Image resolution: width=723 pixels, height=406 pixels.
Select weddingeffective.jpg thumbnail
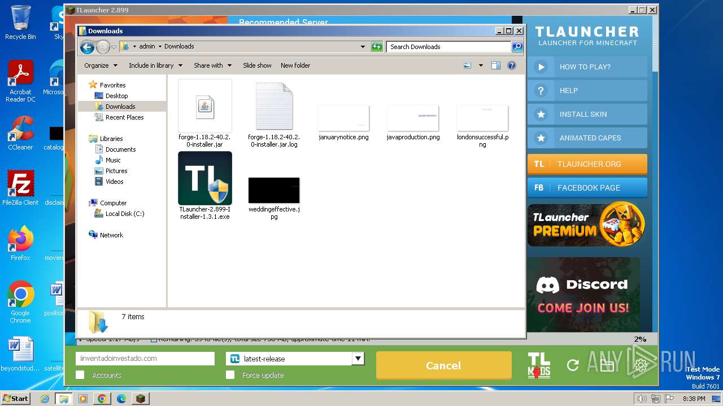274,190
